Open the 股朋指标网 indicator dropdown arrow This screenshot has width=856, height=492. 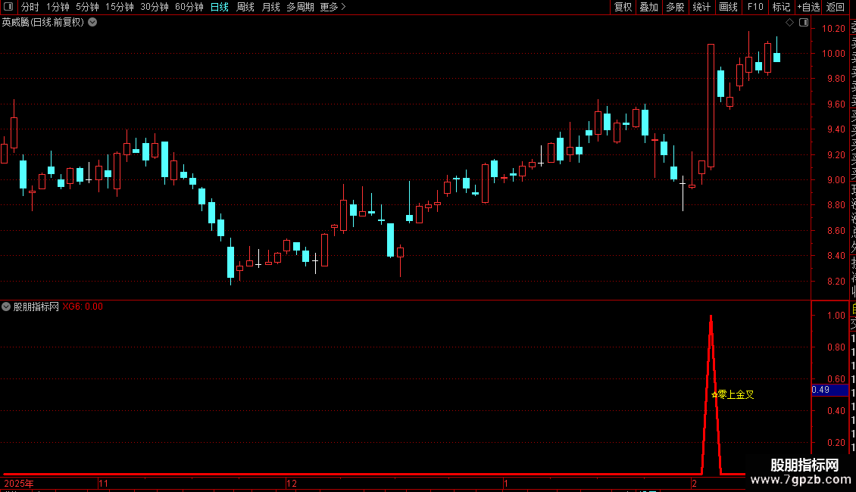pyautogui.click(x=6, y=307)
